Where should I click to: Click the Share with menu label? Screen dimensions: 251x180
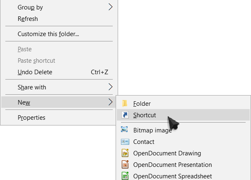coord(32,87)
